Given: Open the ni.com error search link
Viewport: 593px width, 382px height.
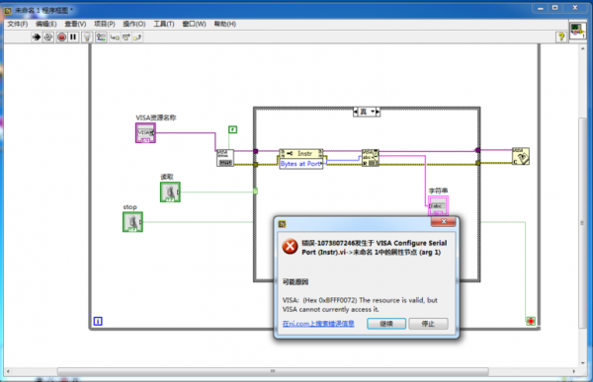Looking at the screenshot, I should click(x=318, y=324).
